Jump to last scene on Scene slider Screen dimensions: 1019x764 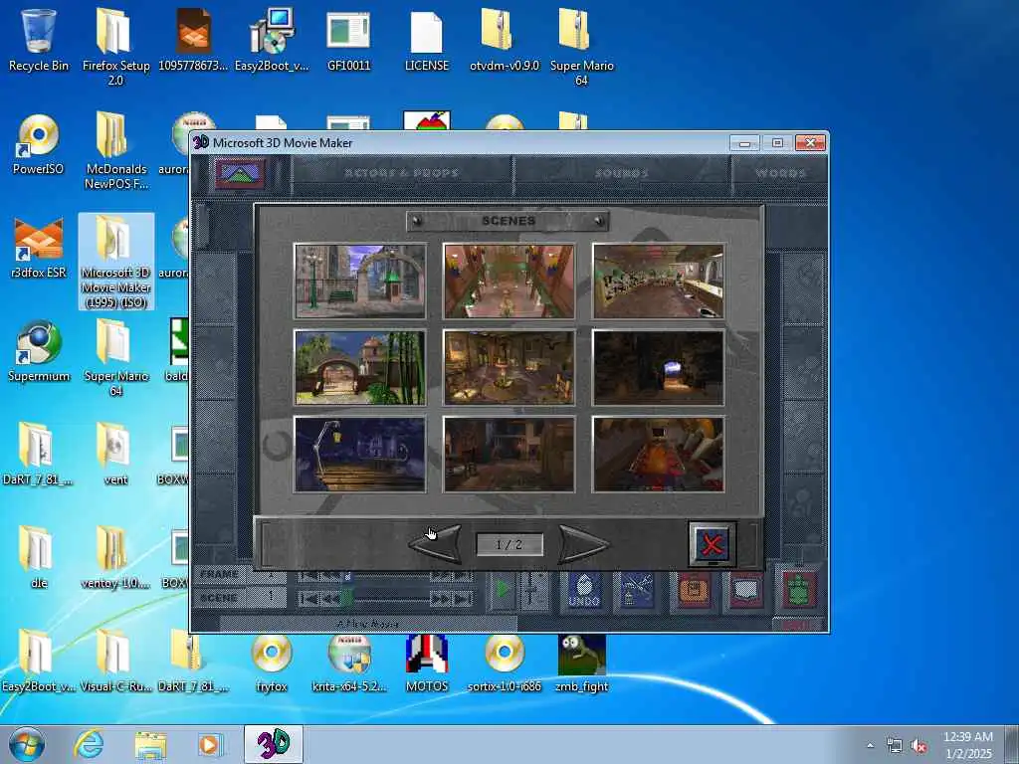(x=464, y=599)
